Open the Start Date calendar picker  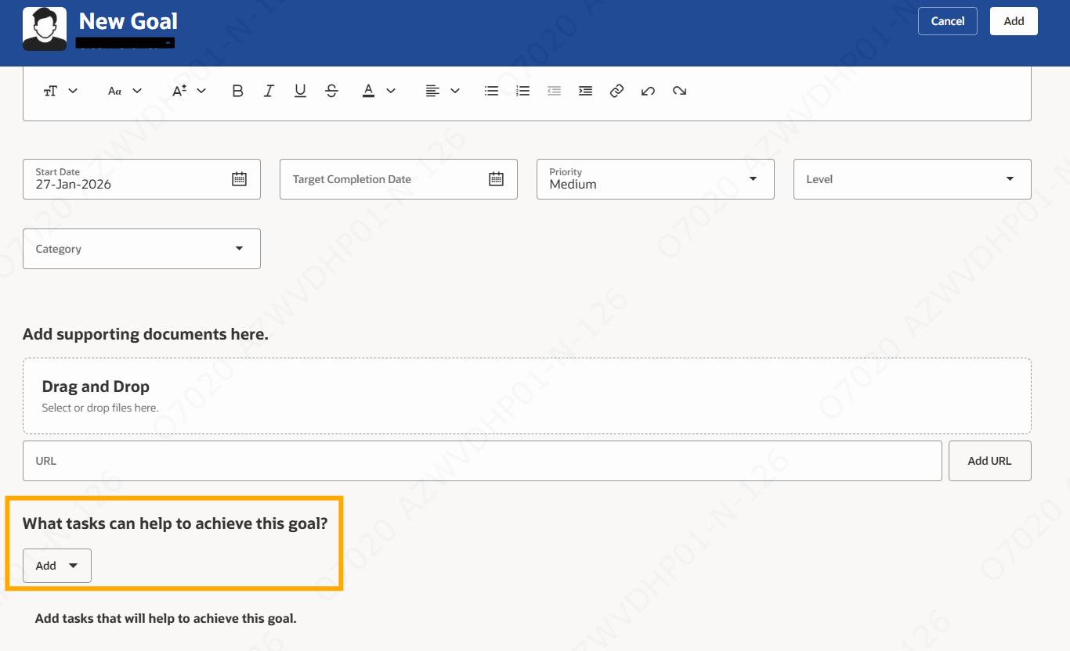click(x=240, y=179)
